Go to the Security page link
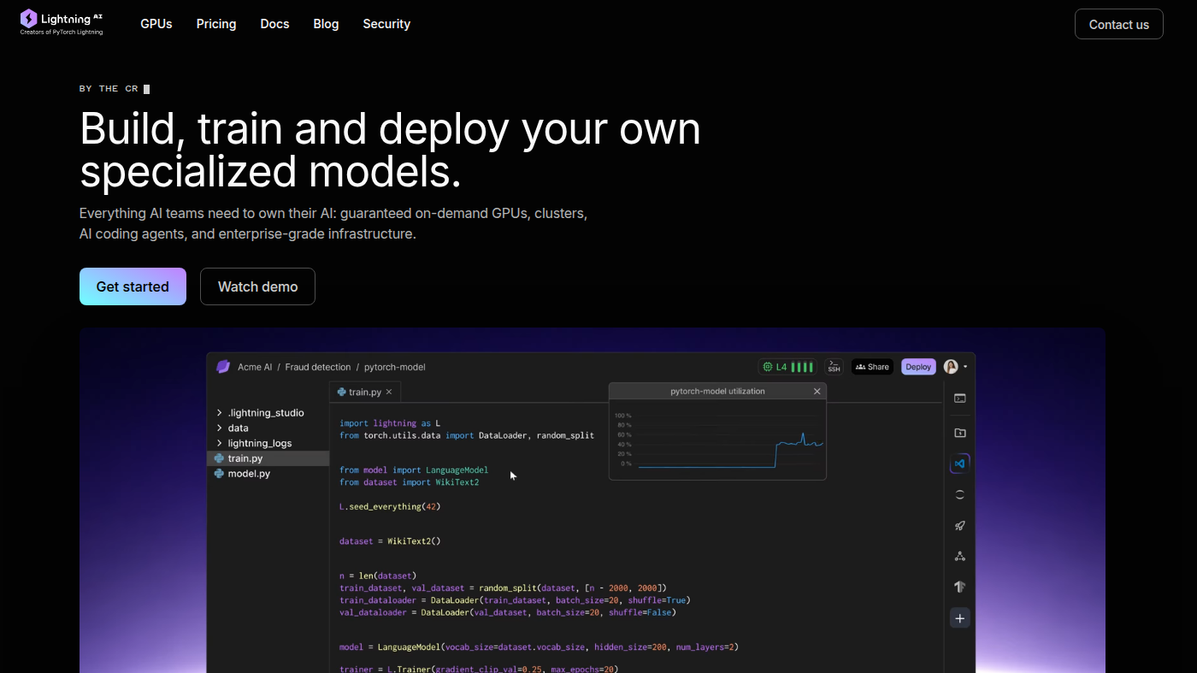The image size is (1197, 673). (x=386, y=24)
